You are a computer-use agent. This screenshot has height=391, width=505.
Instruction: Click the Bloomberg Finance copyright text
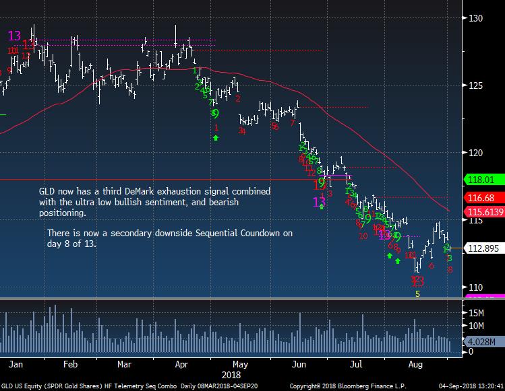[348, 386]
